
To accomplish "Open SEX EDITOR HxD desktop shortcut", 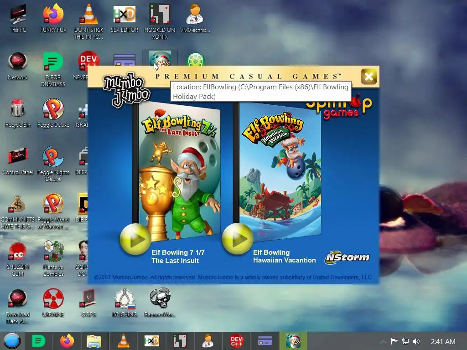I will pyautogui.click(x=125, y=18).
